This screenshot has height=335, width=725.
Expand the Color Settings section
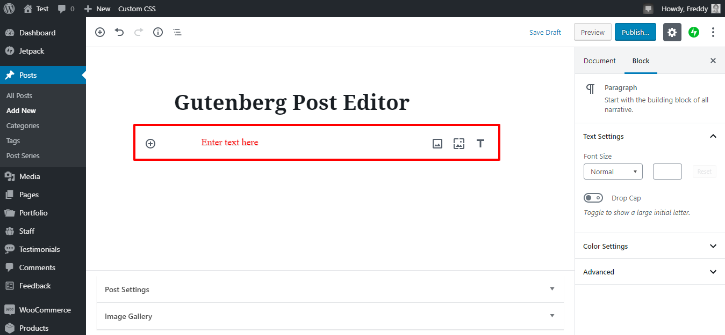[649, 246]
